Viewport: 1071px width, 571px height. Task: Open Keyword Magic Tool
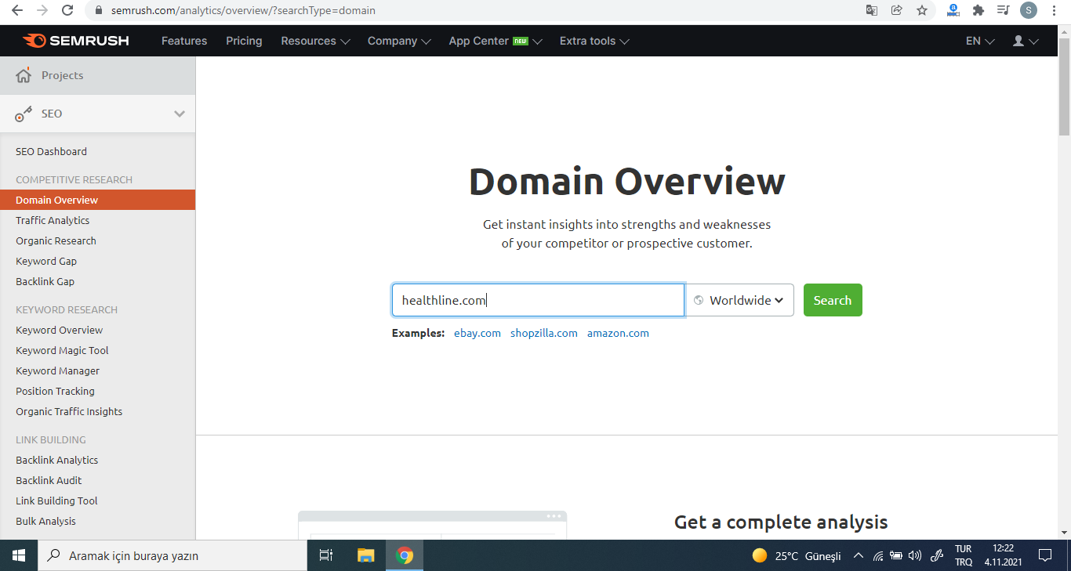(x=62, y=350)
